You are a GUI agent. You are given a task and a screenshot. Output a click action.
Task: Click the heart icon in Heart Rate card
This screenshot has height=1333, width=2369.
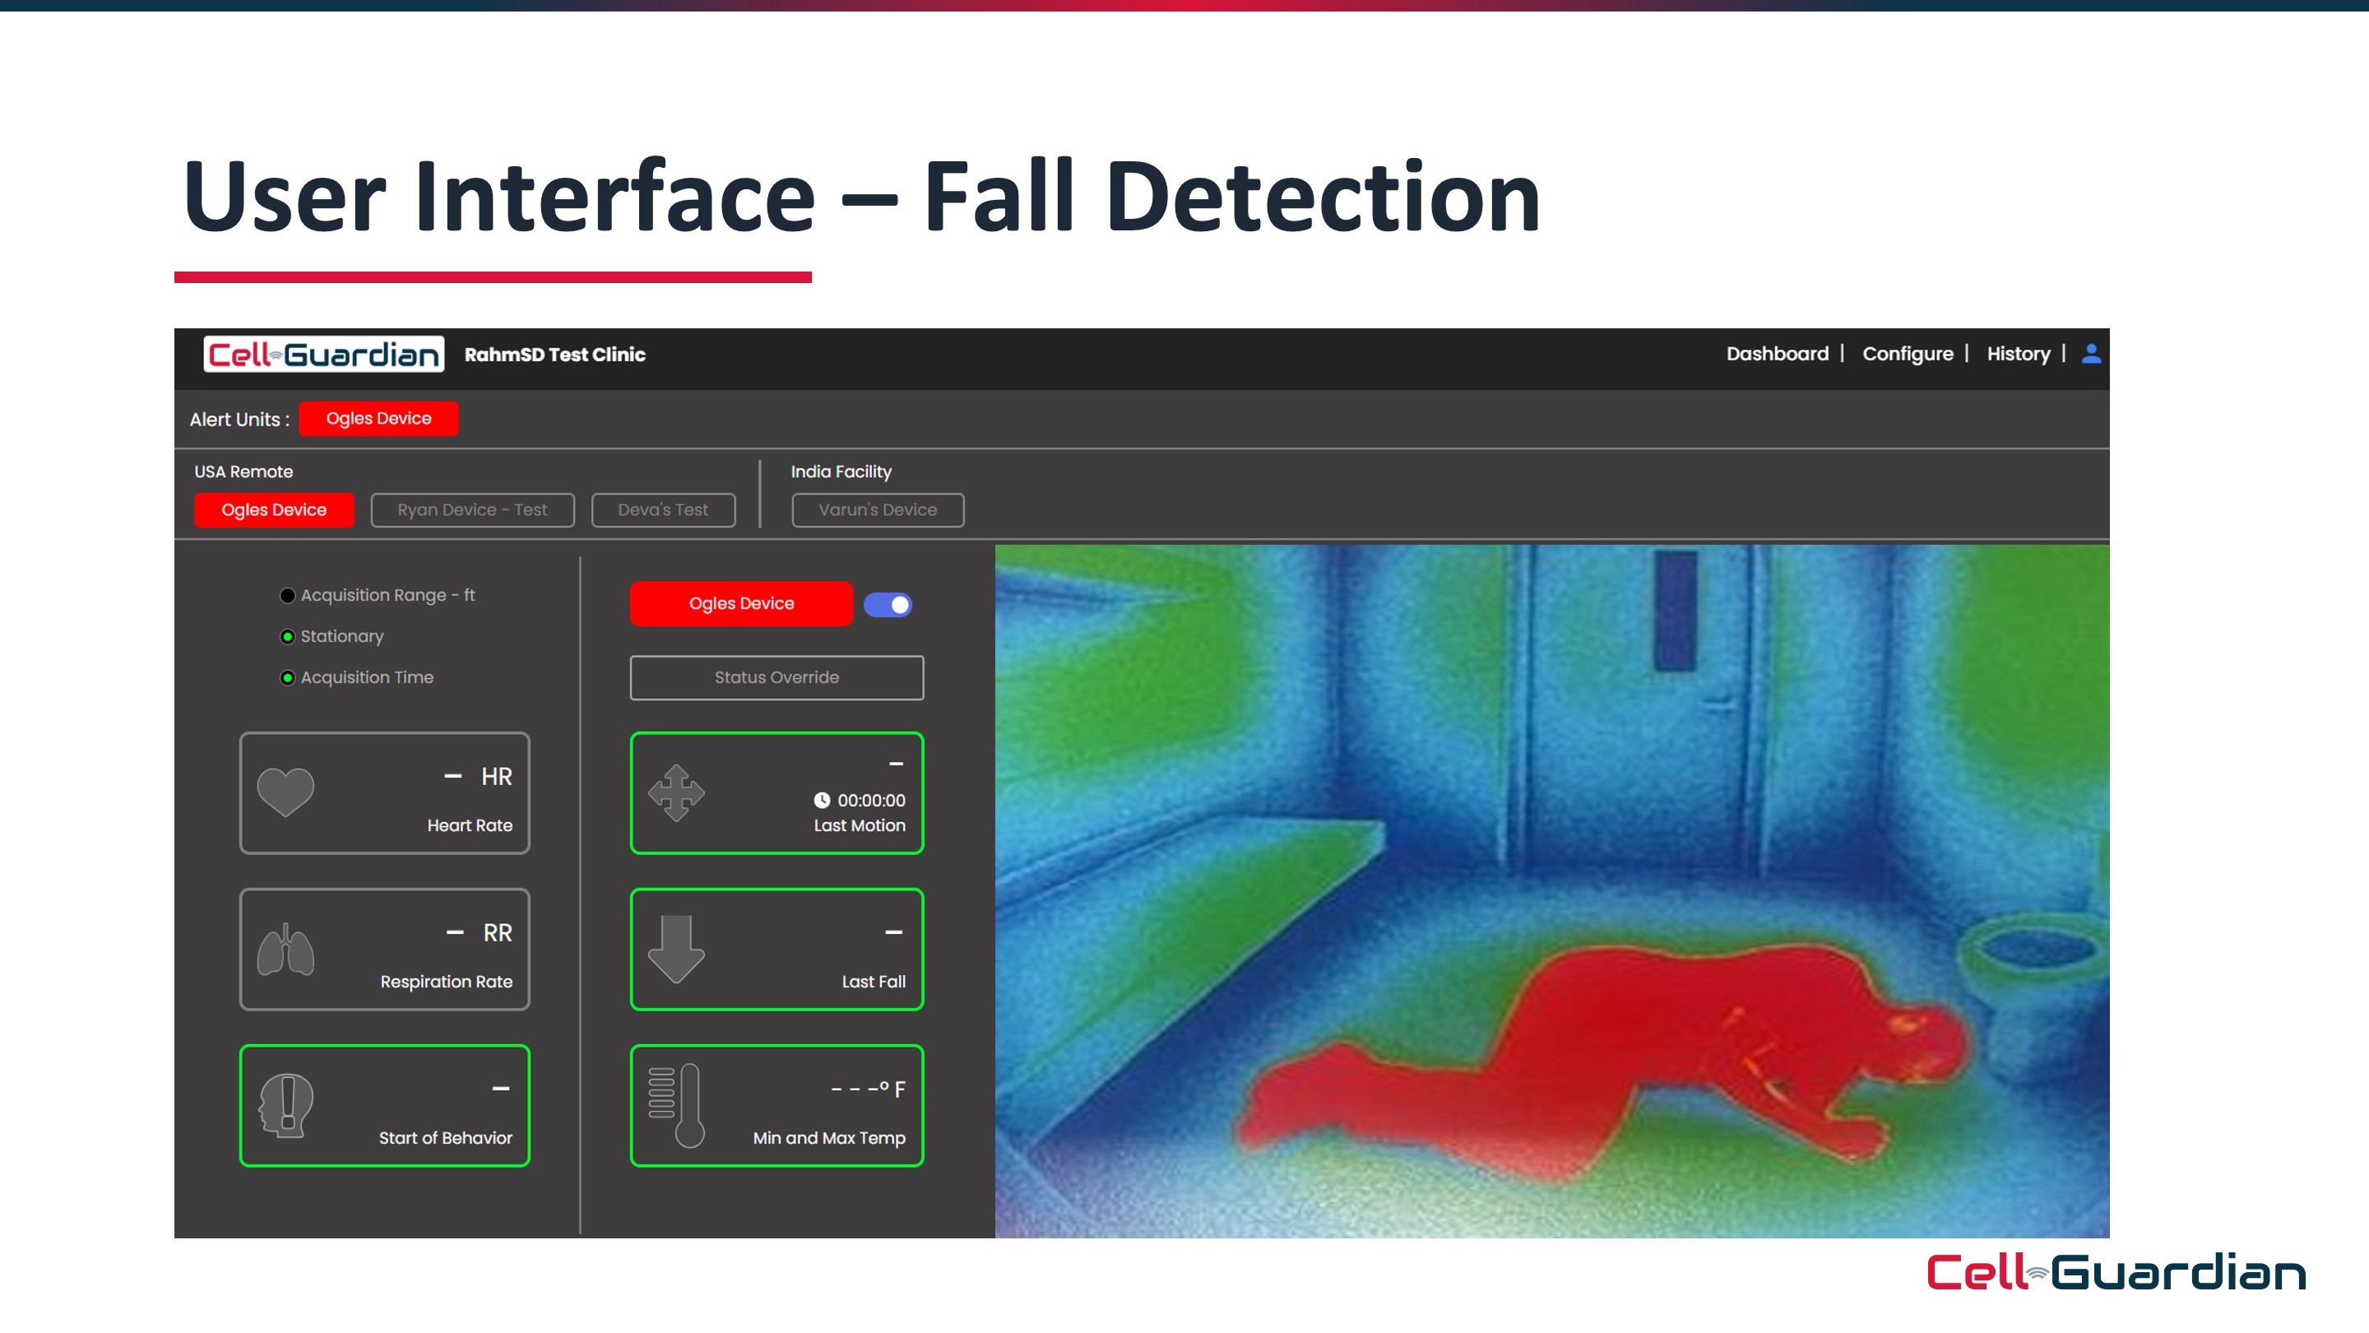(285, 792)
